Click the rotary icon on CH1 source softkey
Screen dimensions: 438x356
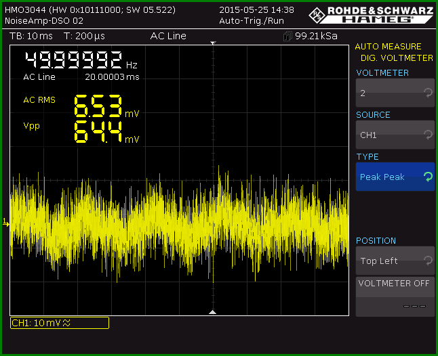tap(428, 135)
